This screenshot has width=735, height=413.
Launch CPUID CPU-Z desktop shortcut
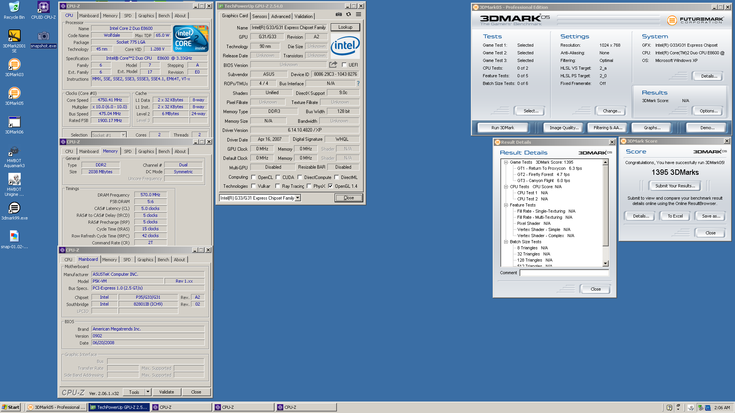point(43,10)
